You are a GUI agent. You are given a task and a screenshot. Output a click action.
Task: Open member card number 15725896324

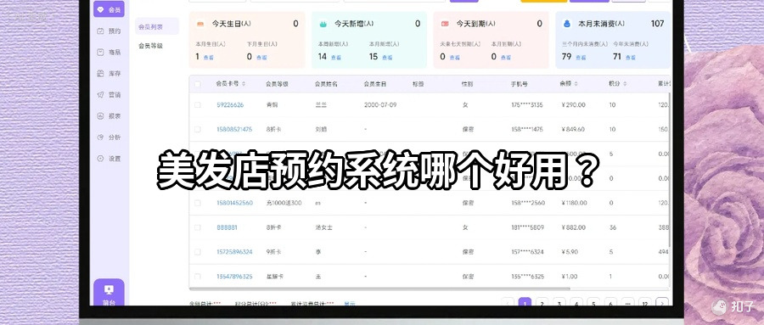pos(234,252)
